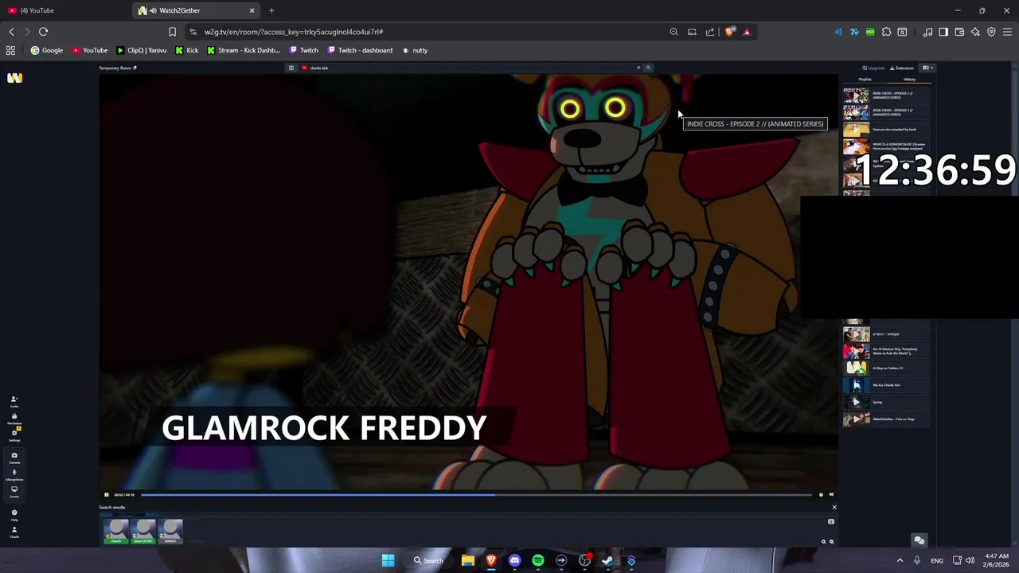1019x573 pixels.
Task: Play WHAT IS A HOMUNCULUS history item
Action: (x=886, y=146)
